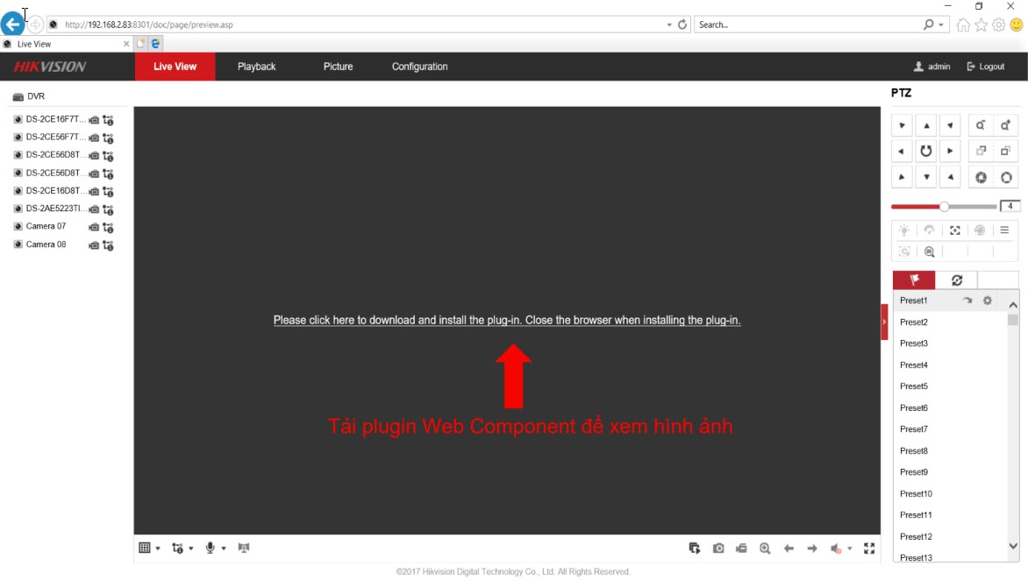Switch to full screen view
The image size is (1028, 580).
(869, 548)
